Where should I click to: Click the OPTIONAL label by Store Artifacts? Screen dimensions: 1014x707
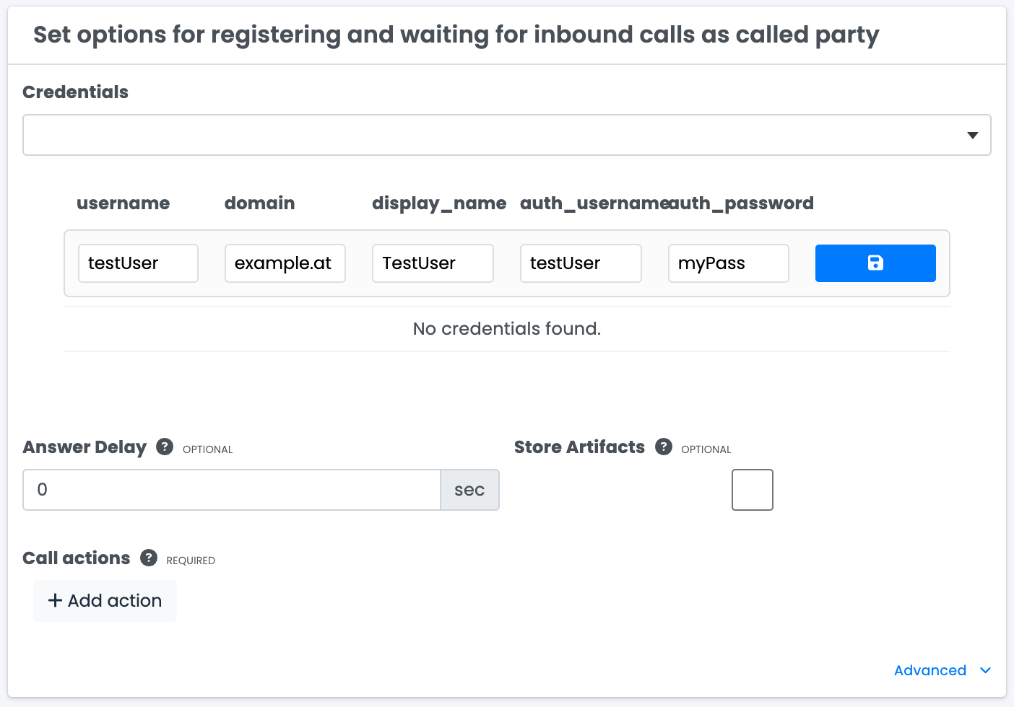tap(706, 449)
